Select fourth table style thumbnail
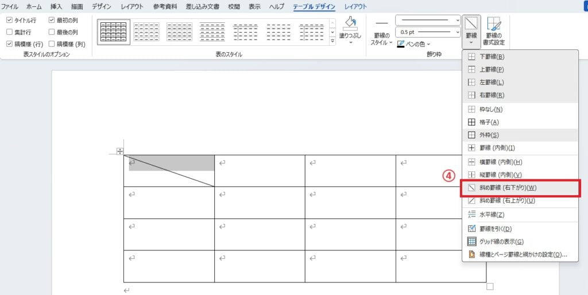This screenshot has height=295, width=588. coord(212,32)
